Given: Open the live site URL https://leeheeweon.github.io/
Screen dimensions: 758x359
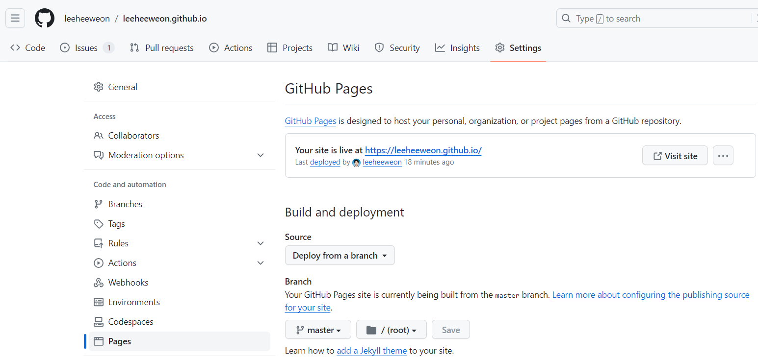Looking at the screenshot, I should click(x=423, y=150).
